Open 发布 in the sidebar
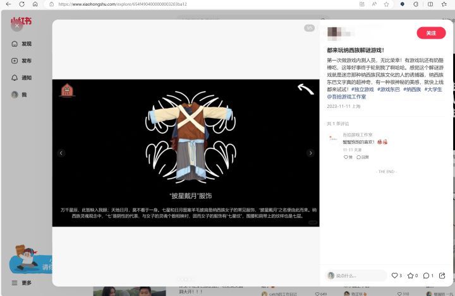The height and width of the screenshot is (296, 455). point(21,61)
